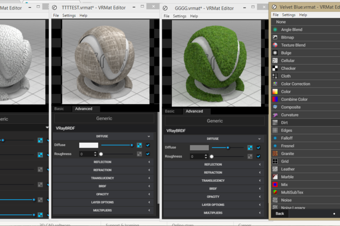Choose the Dirt texture icon
Image resolution: width=340 pixels, height=226 pixels.
(275, 122)
